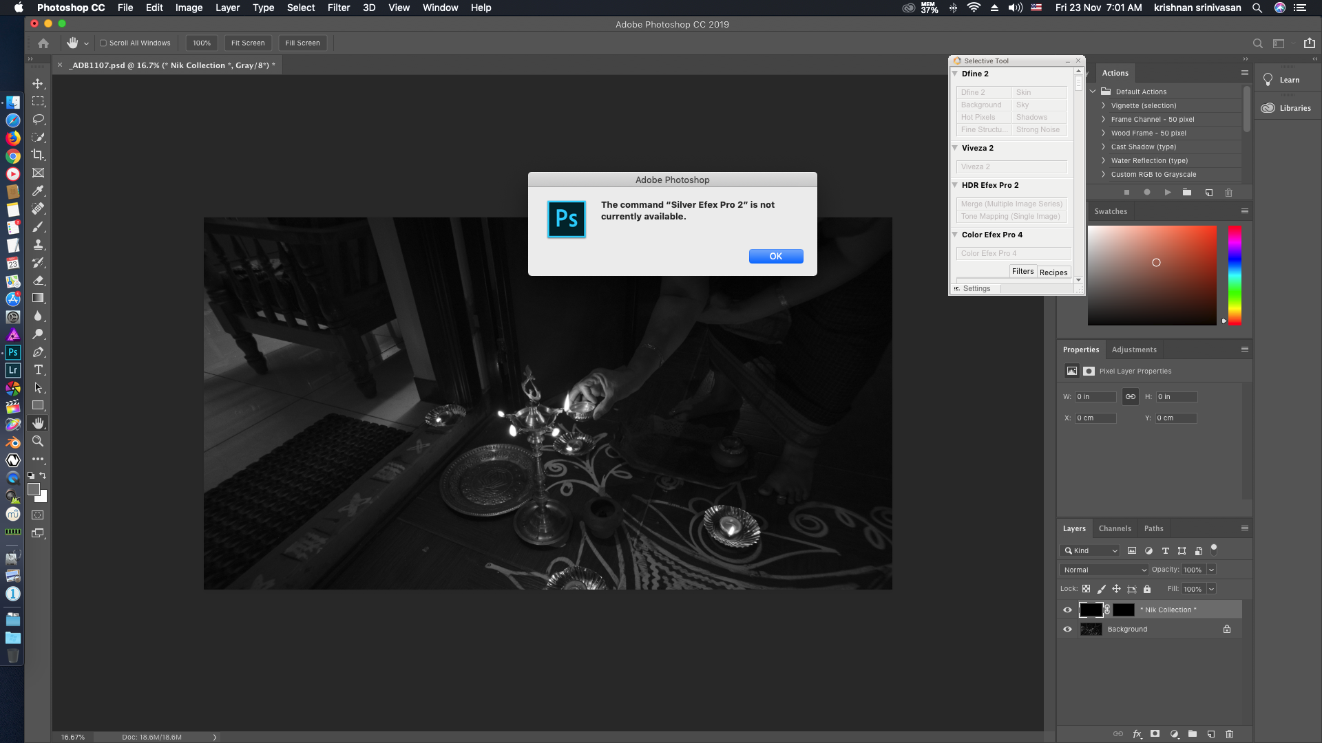This screenshot has width=1322, height=743.
Task: Click OK in the Photoshop dialog
Action: click(775, 256)
